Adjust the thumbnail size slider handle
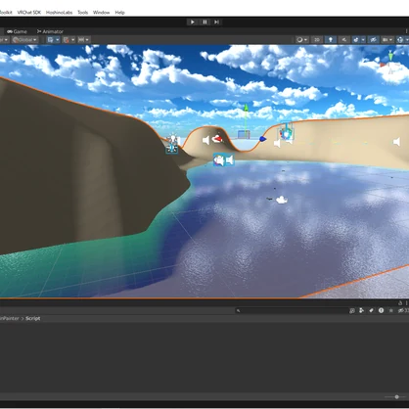This screenshot has width=409, height=409. coord(396,397)
